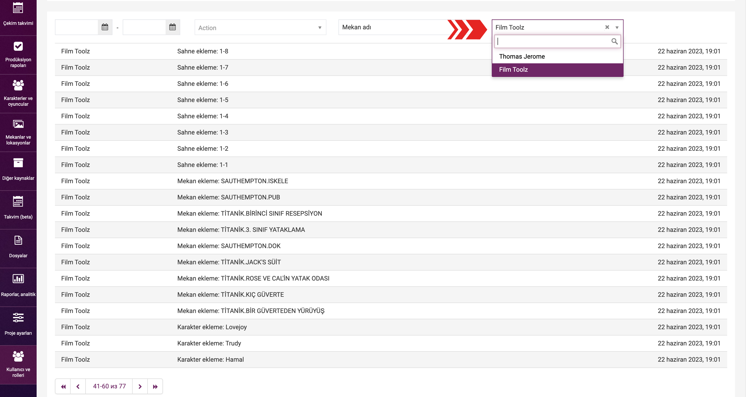
Task: Click Karakter ekleme: Hamal entry
Action: (x=211, y=360)
